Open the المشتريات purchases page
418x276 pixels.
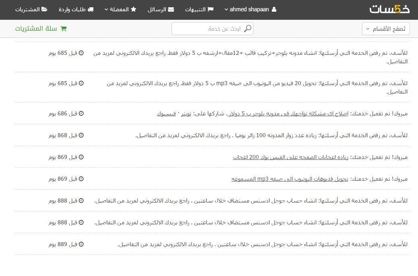(x=31, y=9)
